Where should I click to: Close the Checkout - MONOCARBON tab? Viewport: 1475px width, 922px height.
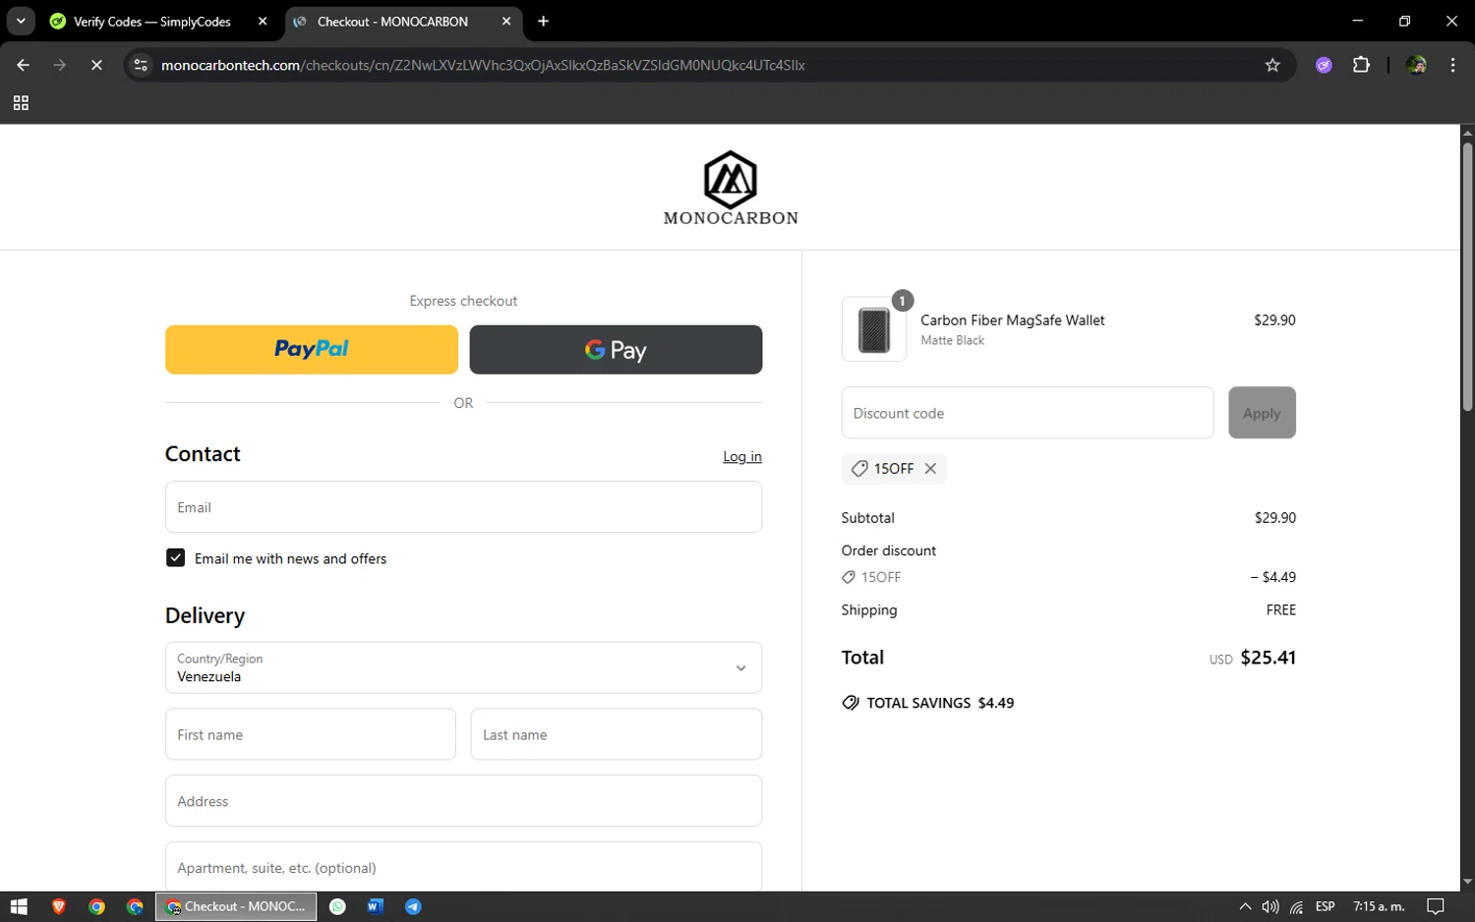click(506, 21)
